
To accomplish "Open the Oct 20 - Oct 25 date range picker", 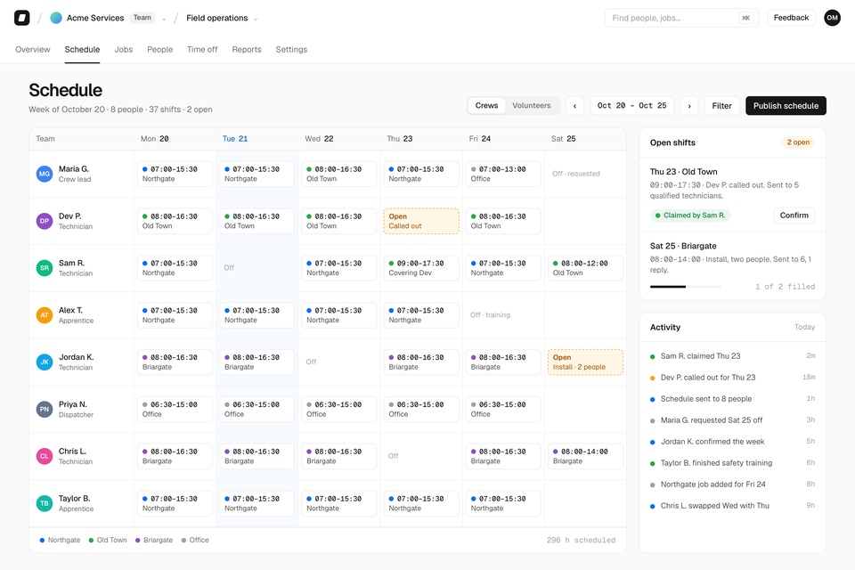I will click(x=632, y=106).
